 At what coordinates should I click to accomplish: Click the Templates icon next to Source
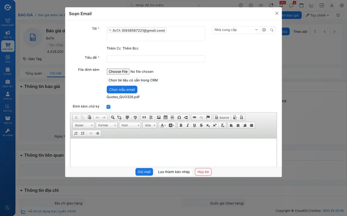[234, 117]
